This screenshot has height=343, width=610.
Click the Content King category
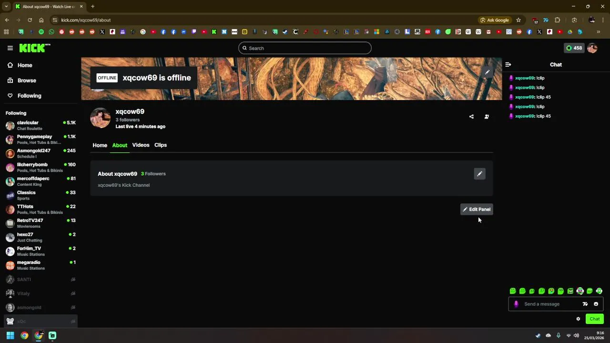pyautogui.click(x=30, y=184)
